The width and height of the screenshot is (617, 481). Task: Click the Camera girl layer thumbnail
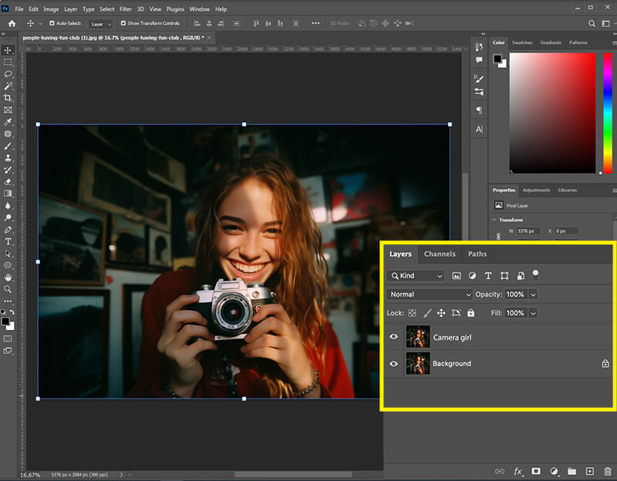[417, 337]
